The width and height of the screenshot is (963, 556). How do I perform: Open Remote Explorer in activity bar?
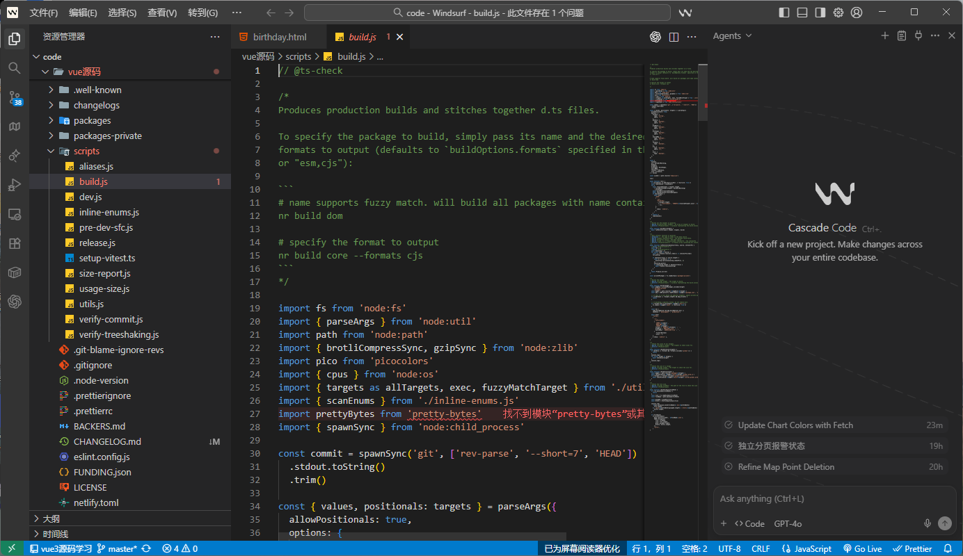coord(15,214)
